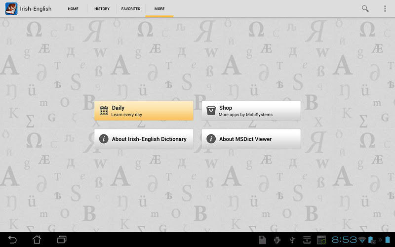The width and height of the screenshot is (395, 247).
Task: Click the Irish-English app title text
Action: (36, 9)
